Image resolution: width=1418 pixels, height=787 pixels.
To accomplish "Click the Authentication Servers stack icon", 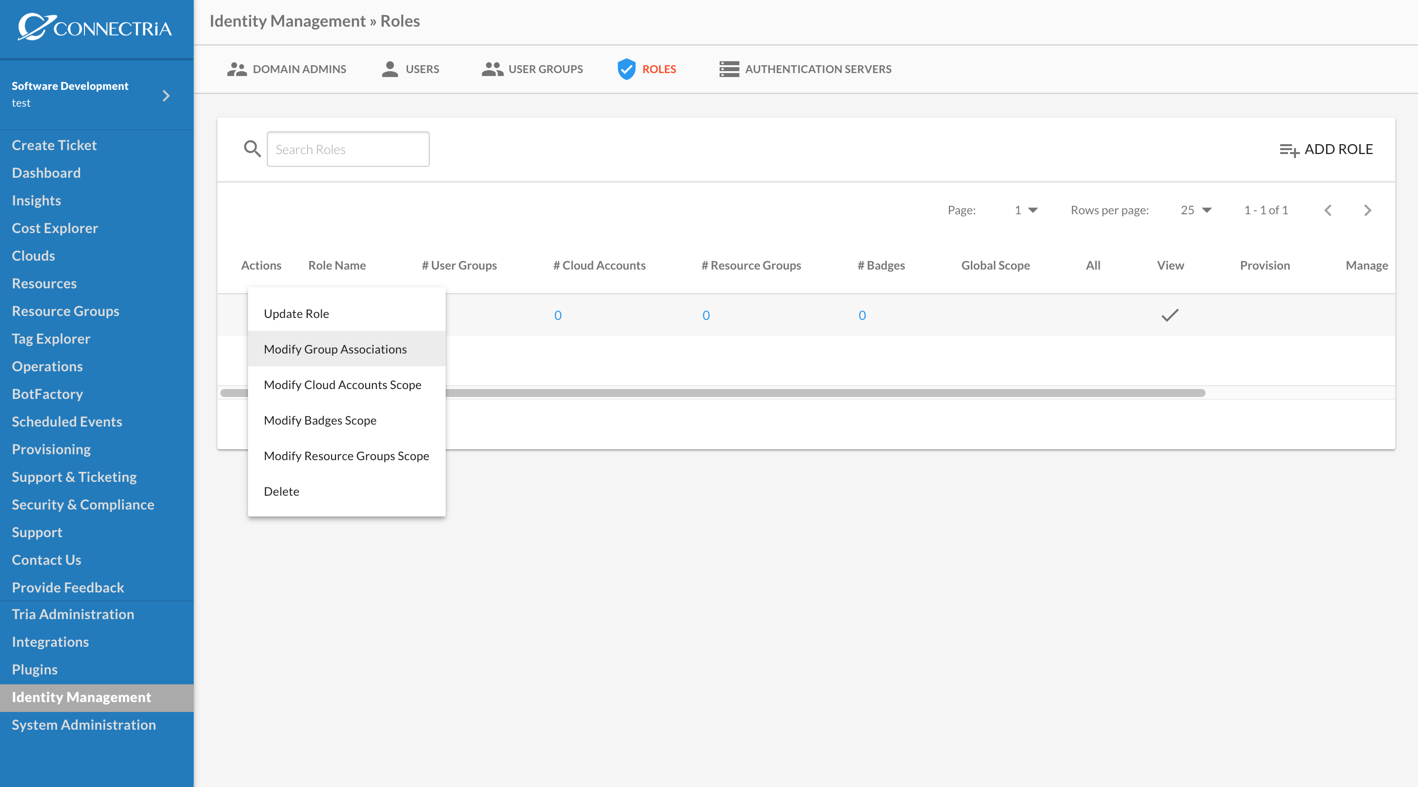I will point(729,69).
